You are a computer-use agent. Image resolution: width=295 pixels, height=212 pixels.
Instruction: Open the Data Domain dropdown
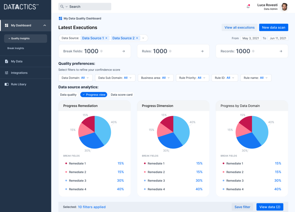point(75,78)
